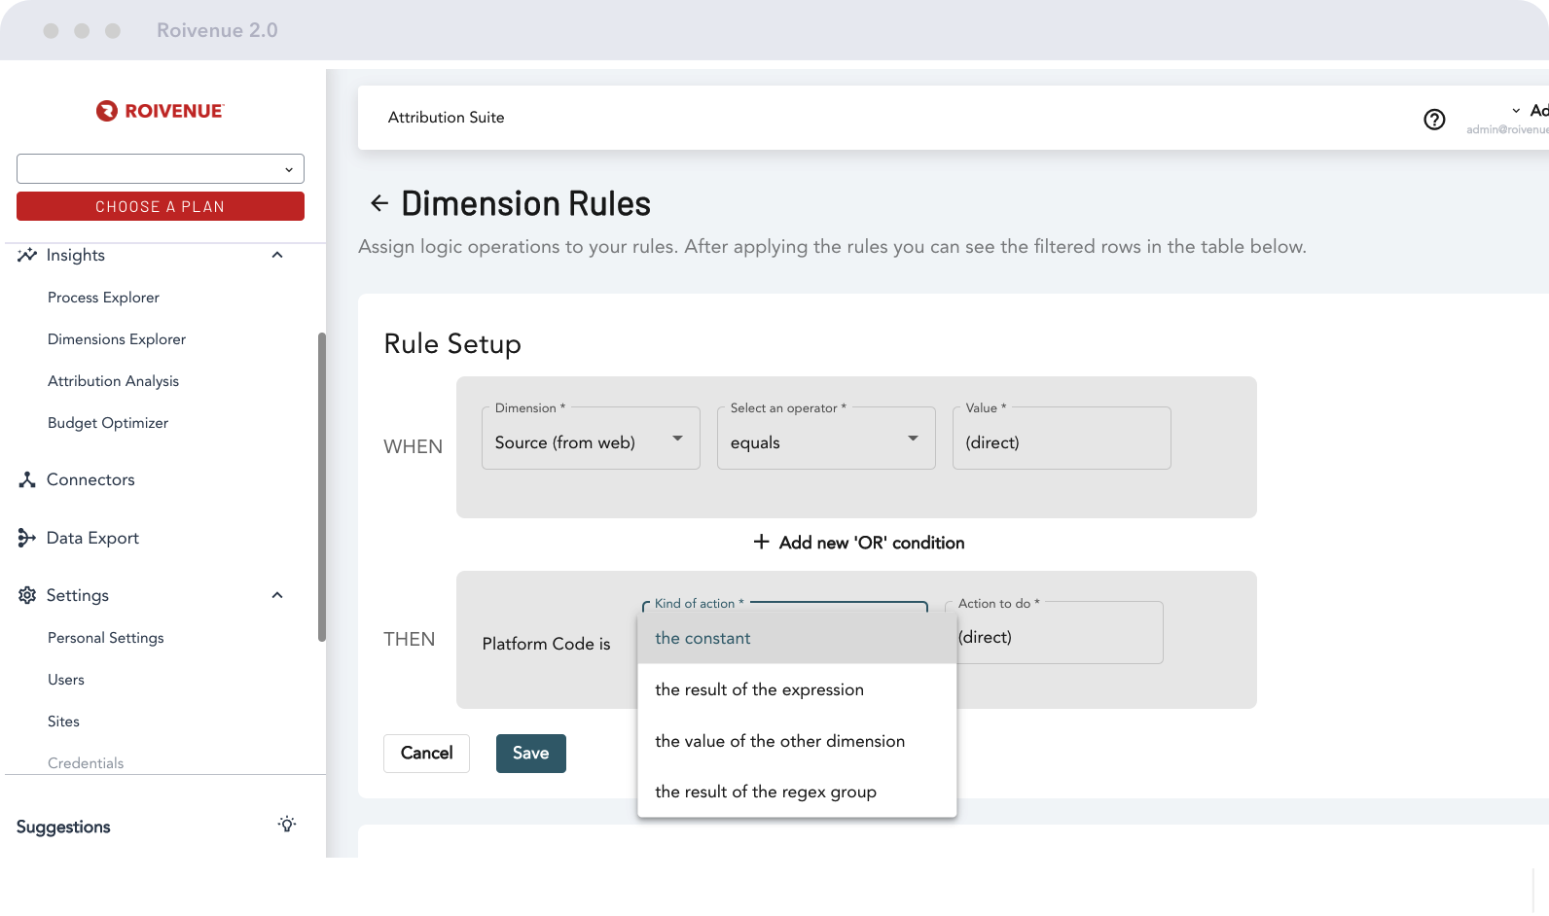Open Sites settings page
Screen dimensions: 1549x916
(63, 722)
